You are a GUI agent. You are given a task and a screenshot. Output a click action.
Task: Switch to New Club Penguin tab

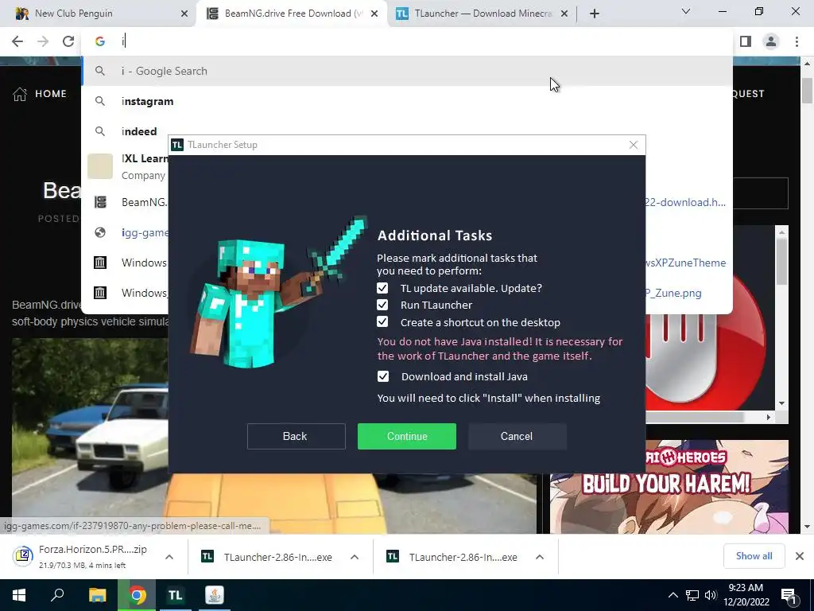[x=98, y=14]
